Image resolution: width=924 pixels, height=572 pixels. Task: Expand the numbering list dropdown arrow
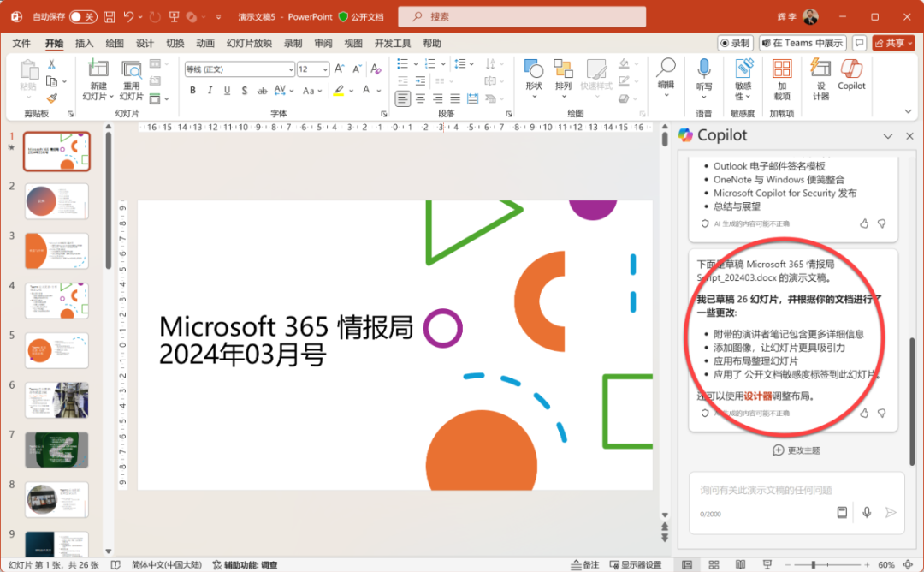pos(443,63)
